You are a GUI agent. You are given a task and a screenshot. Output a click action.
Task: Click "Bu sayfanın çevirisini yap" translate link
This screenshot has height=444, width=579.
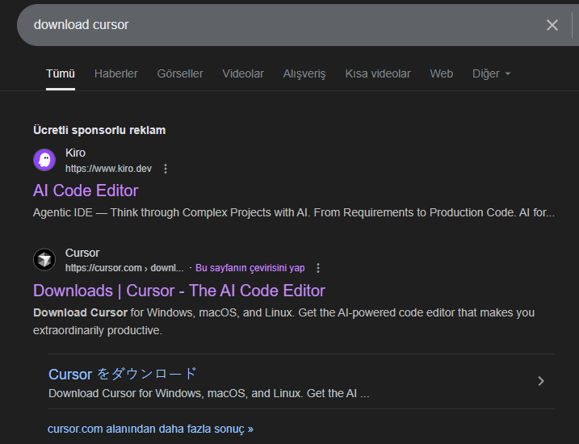pyautogui.click(x=250, y=268)
